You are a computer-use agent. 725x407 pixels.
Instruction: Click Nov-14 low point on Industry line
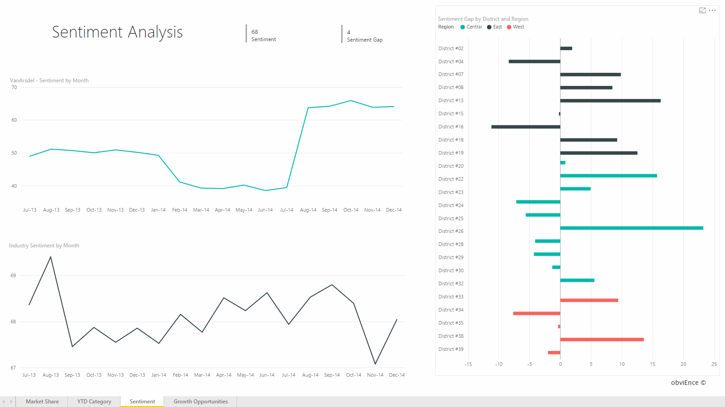pos(375,364)
